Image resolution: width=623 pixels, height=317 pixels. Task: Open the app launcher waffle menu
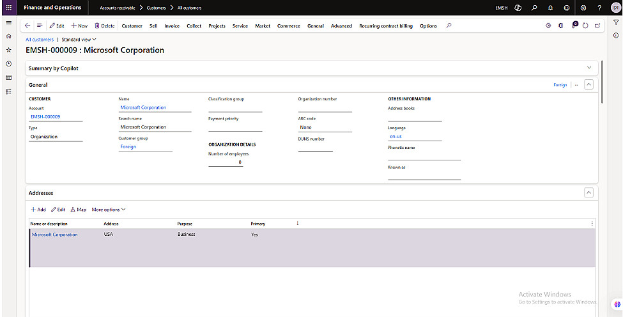click(9, 8)
